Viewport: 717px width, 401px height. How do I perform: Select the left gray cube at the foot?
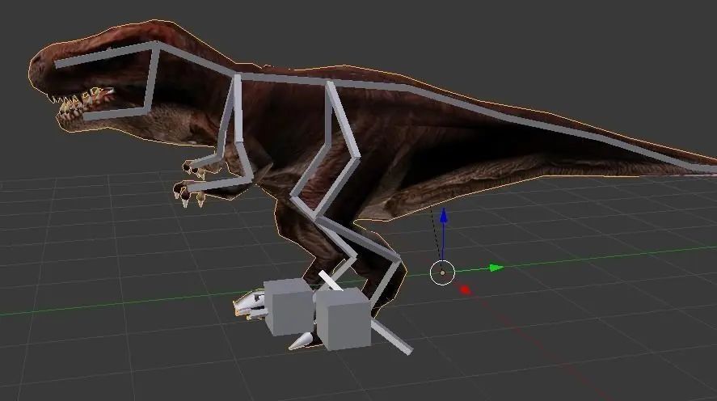coord(289,306)
